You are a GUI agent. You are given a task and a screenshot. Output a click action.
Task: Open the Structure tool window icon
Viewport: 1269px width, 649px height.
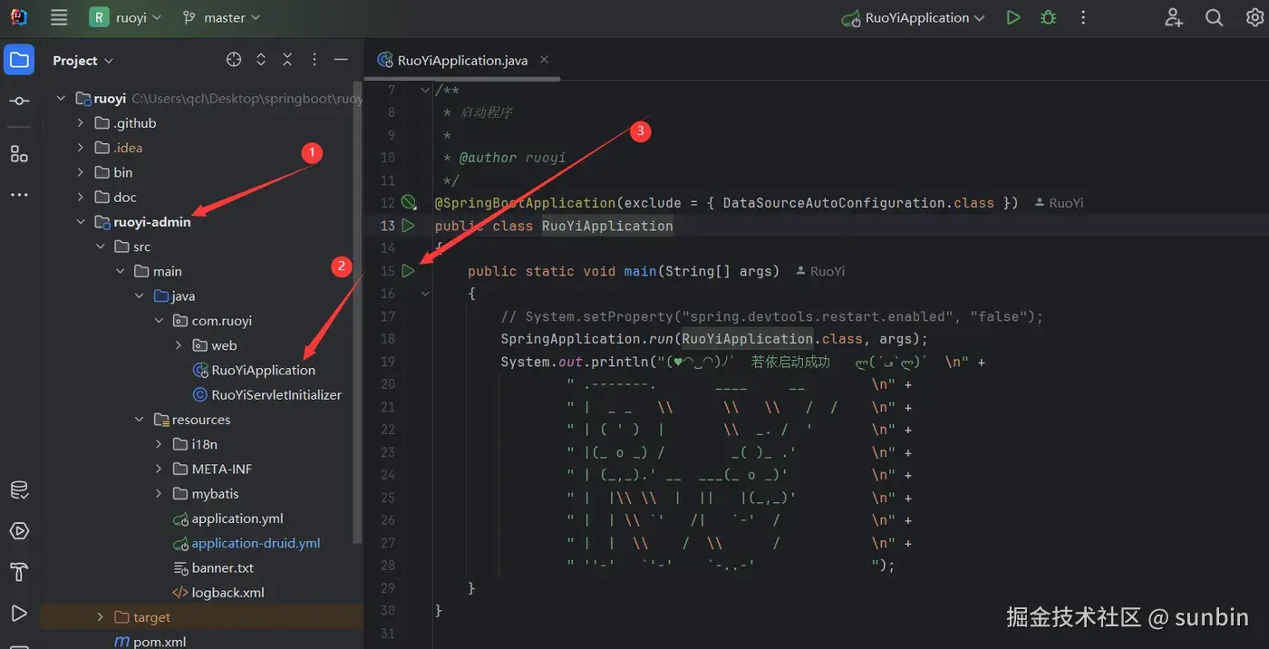coord(19,153)
